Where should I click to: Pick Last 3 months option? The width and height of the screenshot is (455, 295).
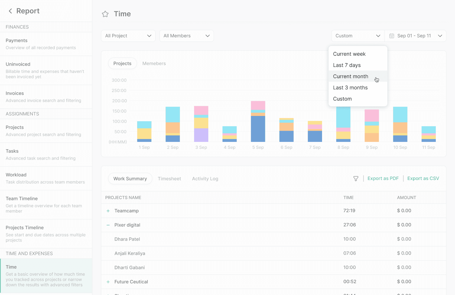tap(350, 88)
